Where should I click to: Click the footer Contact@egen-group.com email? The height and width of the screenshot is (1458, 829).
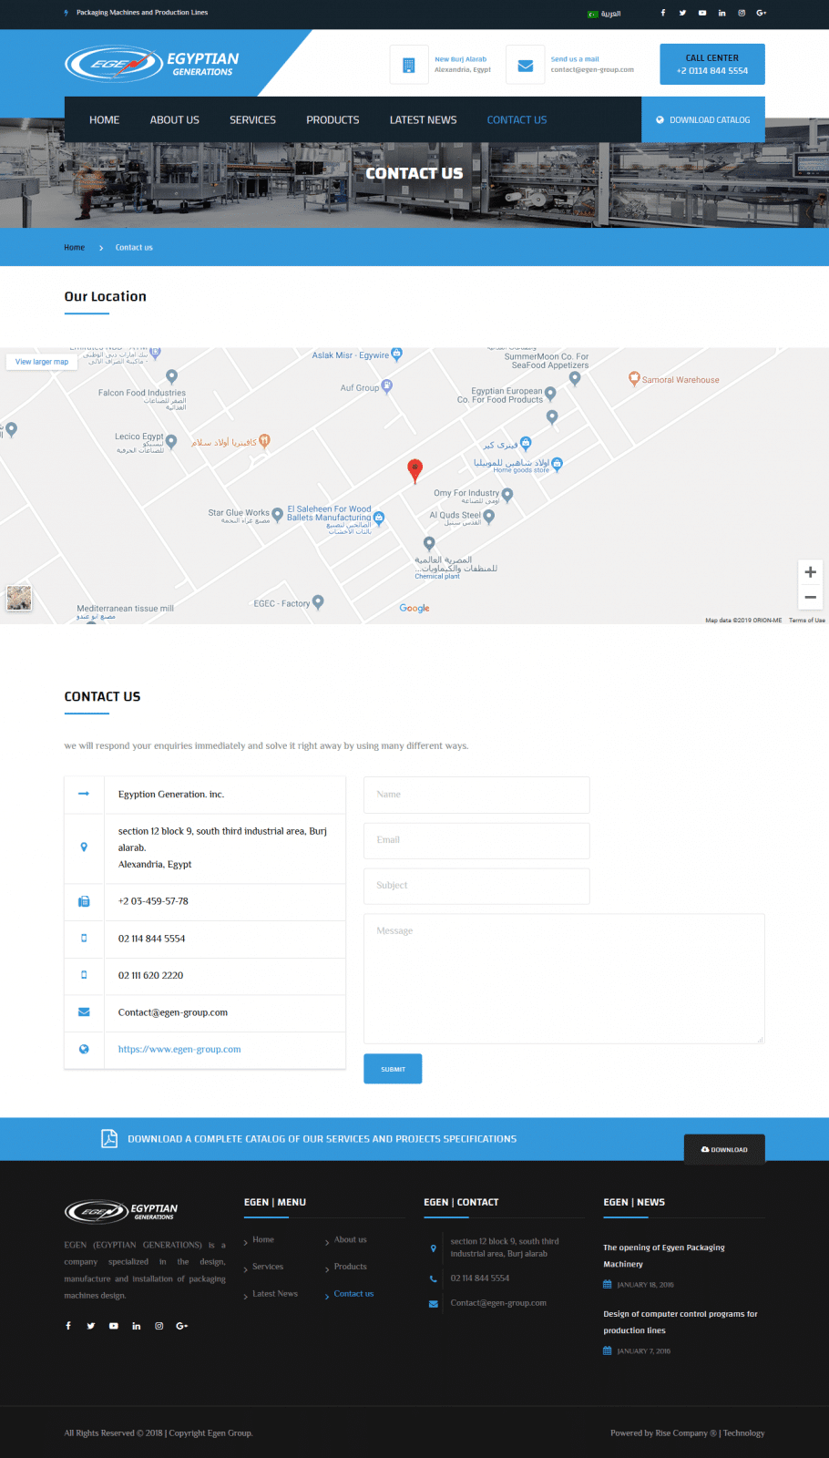click(498, 1303)
